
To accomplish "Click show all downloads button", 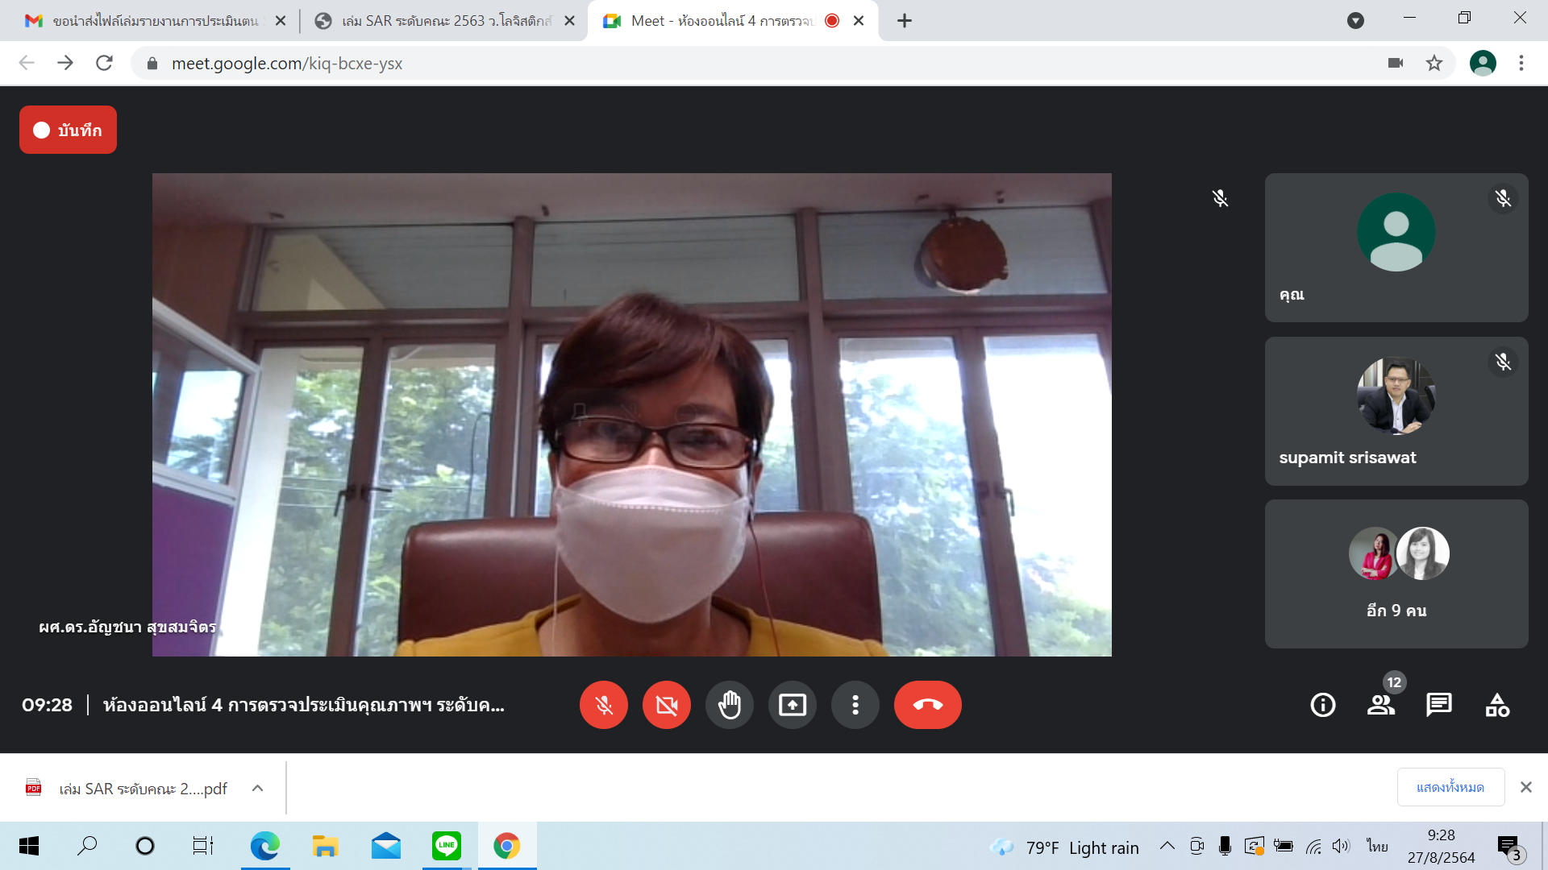I will click(1450, 787).
